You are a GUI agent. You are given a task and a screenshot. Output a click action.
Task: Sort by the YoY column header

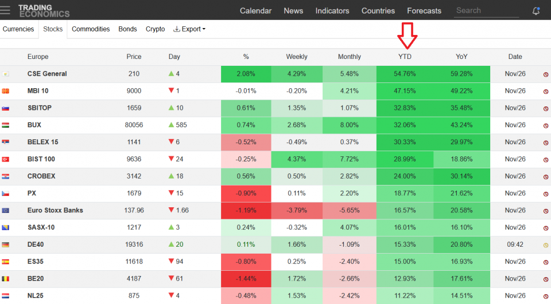click(461, 57)
